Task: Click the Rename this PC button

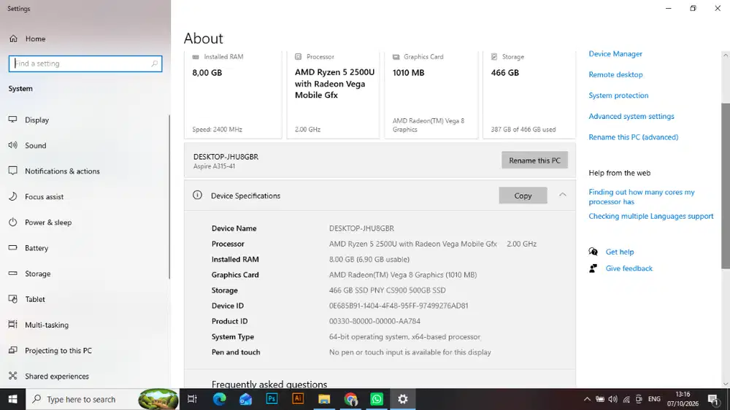Action: (x=534, y=160)
